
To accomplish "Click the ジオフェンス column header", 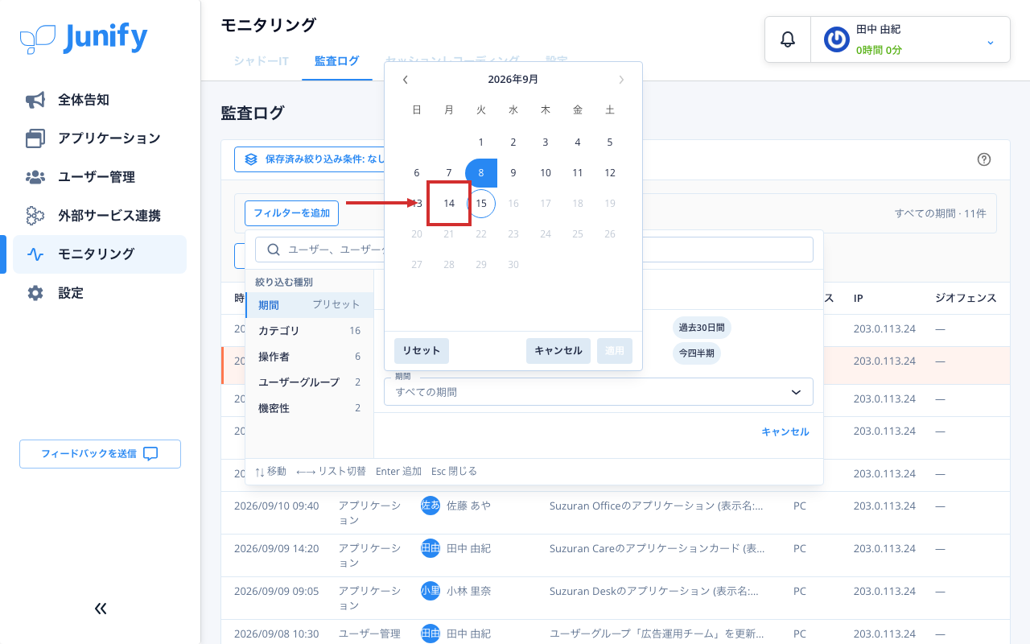I will [x=966, y=299].
